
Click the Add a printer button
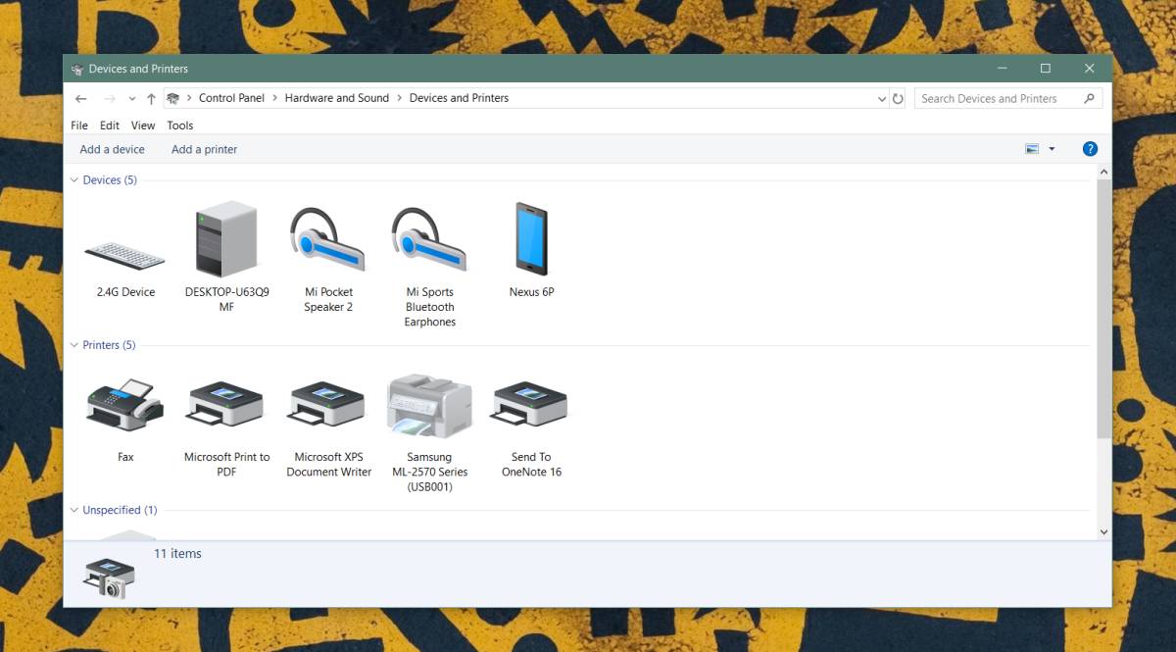pyautogui.click(x=204, y=149)
